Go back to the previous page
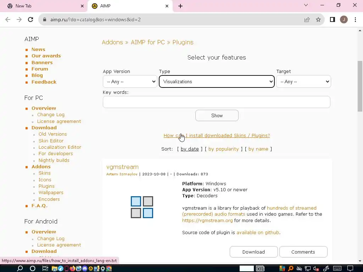The height and width of the screenshot is (272, 363). 8,19
